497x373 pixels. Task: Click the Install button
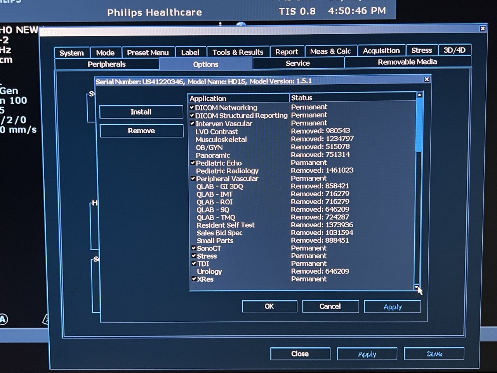coord(141,112)
